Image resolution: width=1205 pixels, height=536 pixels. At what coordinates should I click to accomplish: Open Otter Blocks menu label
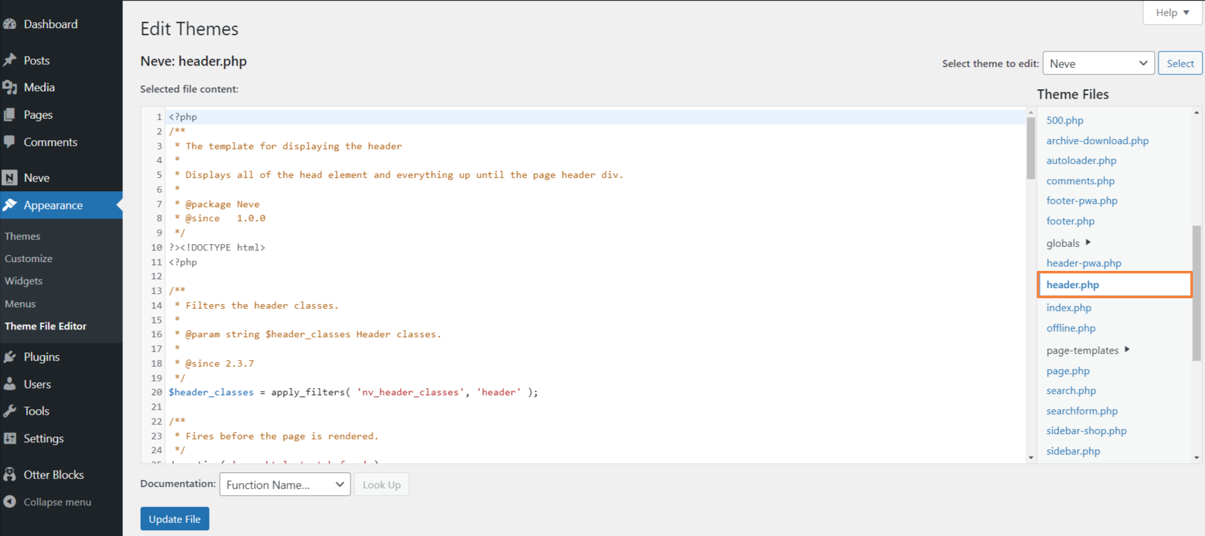tap(54, 475)
